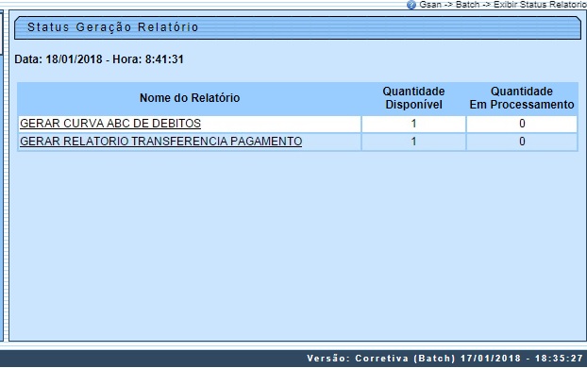Viewport: 587px width, 368px height.
Task: Click the Data 18/01/2018 Hora 8:41:31 text
Action: click(99, 59)
